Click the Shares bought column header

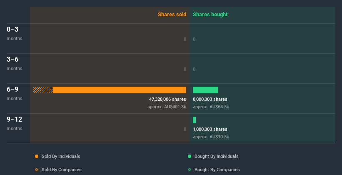210,15
